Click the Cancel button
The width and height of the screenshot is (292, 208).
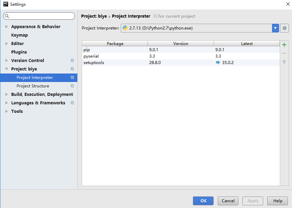[228, 201]
